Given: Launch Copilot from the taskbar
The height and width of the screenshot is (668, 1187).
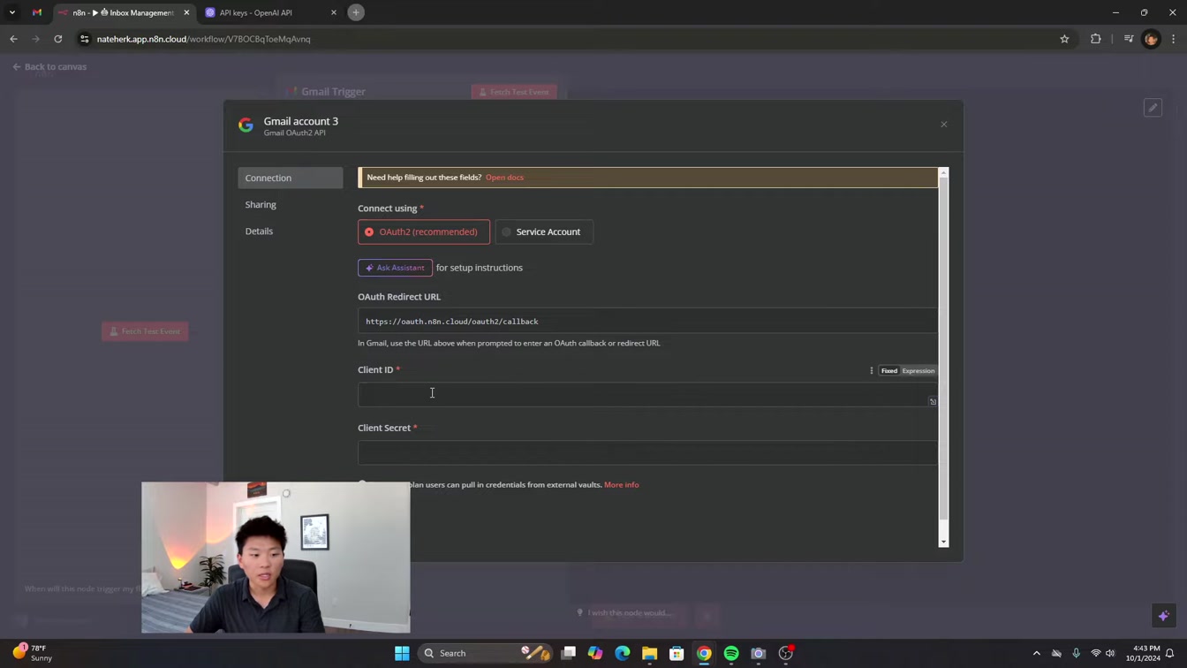Looking at the screenshot, I should 595,654.
